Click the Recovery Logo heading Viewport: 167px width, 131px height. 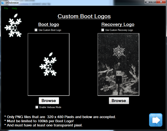point(118,24)
